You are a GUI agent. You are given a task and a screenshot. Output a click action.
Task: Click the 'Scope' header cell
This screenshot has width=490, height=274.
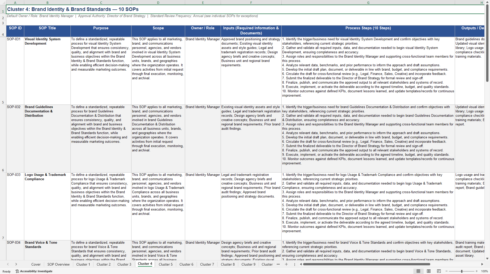158,31
